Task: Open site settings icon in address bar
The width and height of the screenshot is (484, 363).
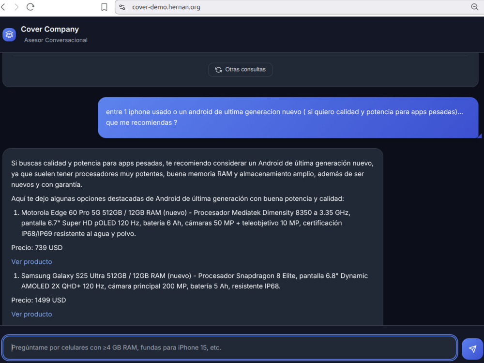Action: point(122,7)
